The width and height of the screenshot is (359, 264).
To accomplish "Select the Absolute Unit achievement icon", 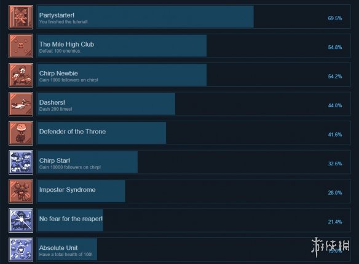I will click(x=21, y=250).
